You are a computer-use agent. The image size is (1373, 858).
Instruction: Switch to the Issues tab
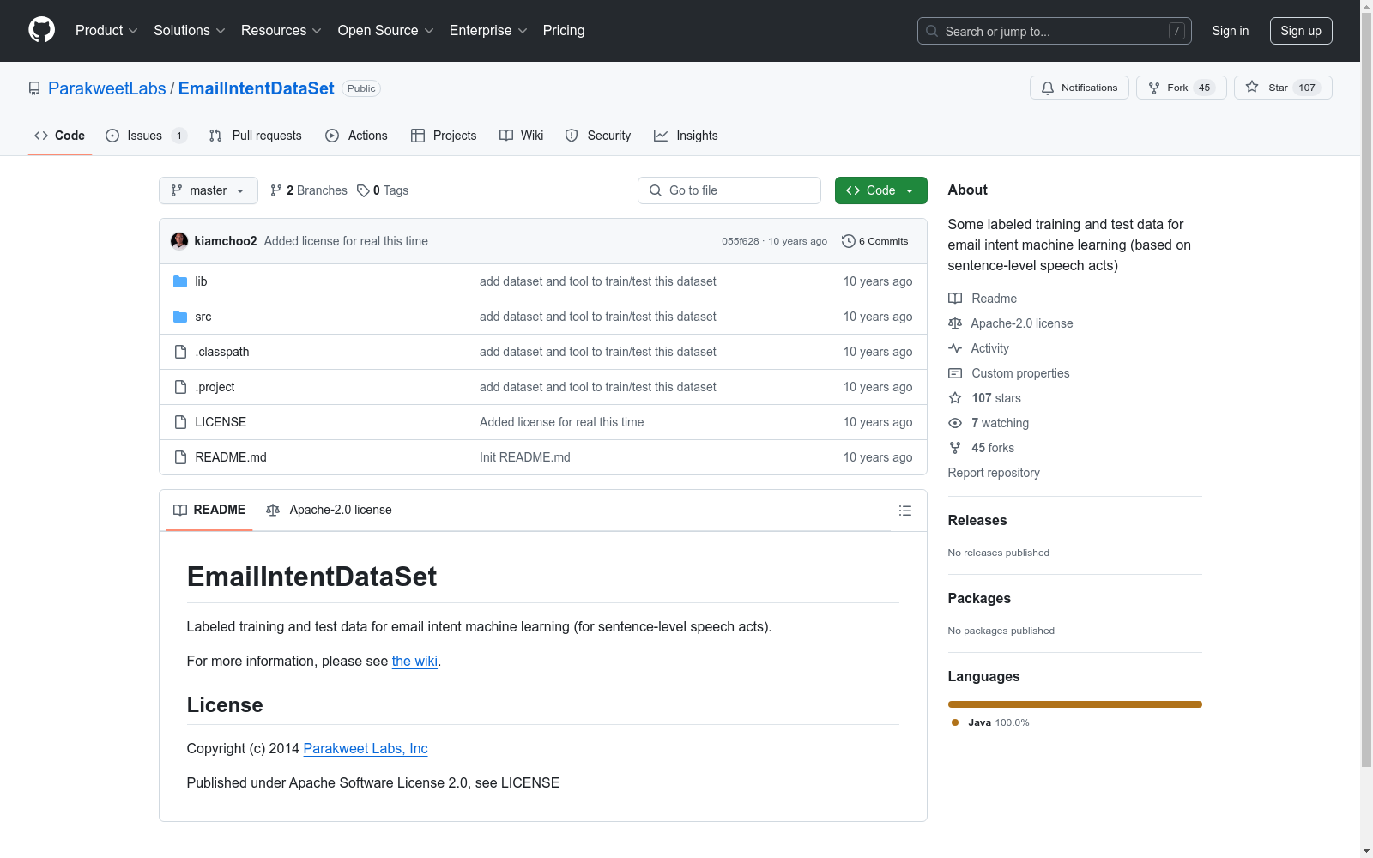pyautogui.click(x=146, y=136)
